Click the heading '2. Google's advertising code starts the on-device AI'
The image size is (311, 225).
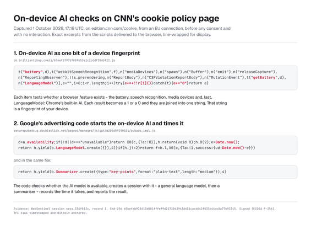tap(99, 124)
